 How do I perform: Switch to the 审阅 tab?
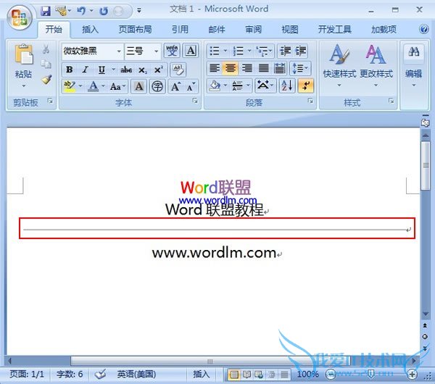(x=253, y=29)
